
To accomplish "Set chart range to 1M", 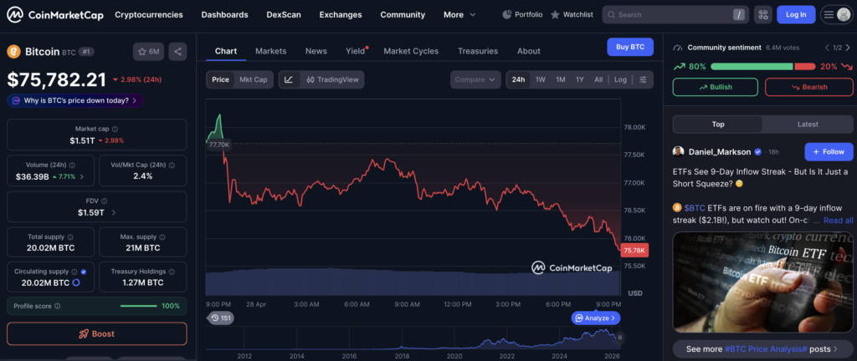I will (x=561, y=79).
